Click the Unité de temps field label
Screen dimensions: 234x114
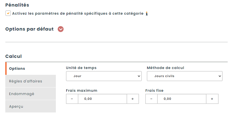coord(81,68)
